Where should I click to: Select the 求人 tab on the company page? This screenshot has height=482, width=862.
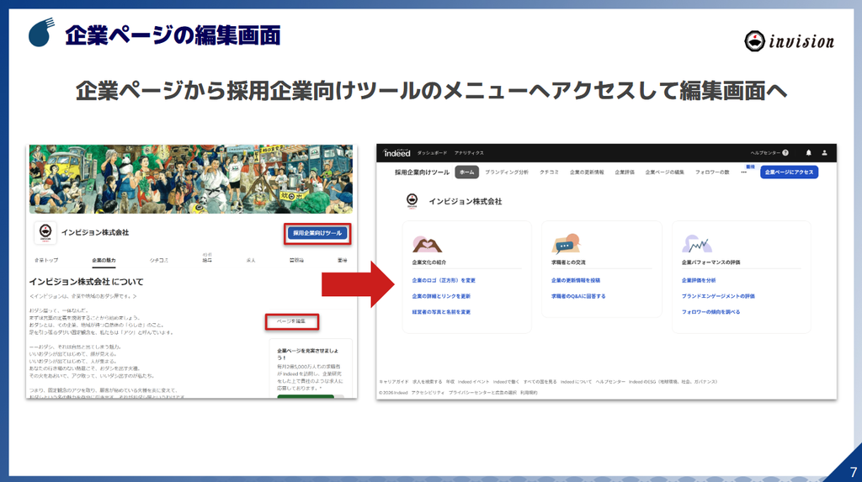(251, 260)
